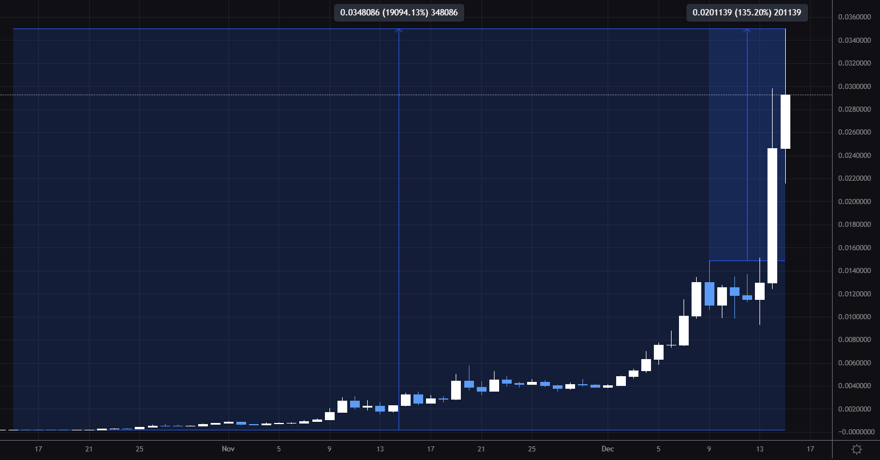The width and height of the screenshot is (880, 460).
Task: Click the Nov label on the time axis
Action: tap(228, 449)
